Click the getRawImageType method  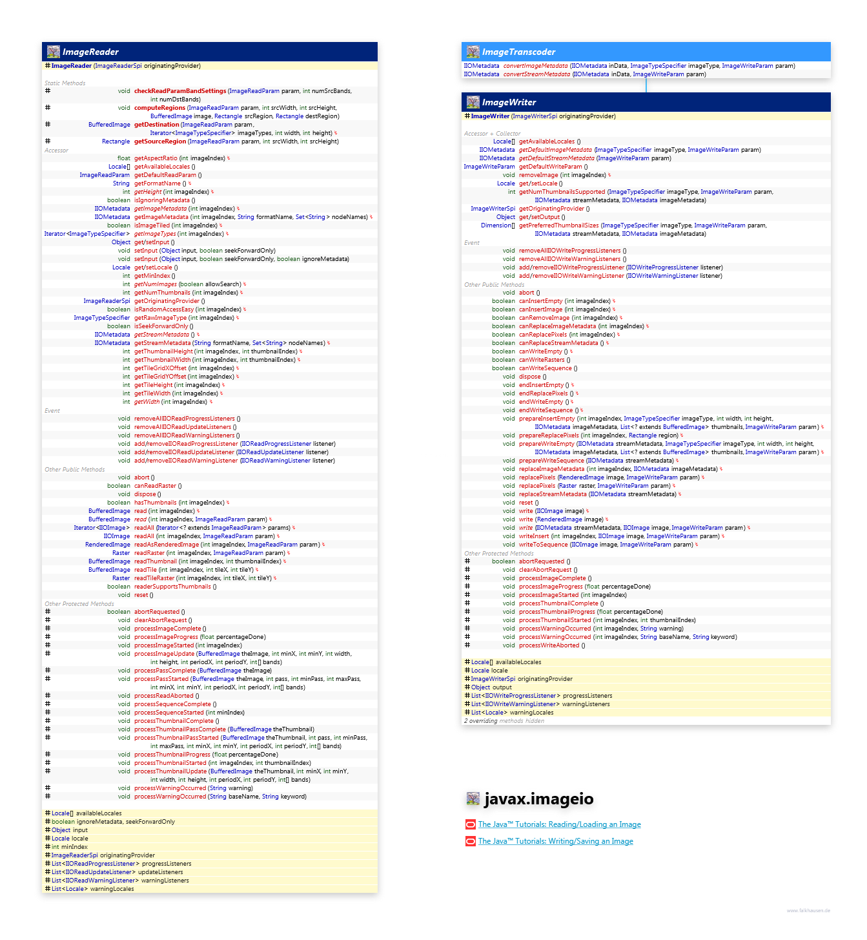coord(161,318)
